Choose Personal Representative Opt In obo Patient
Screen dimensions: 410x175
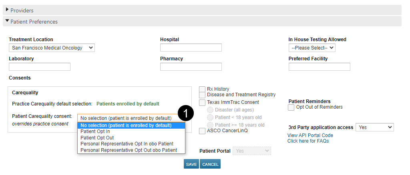coord(127,144)
